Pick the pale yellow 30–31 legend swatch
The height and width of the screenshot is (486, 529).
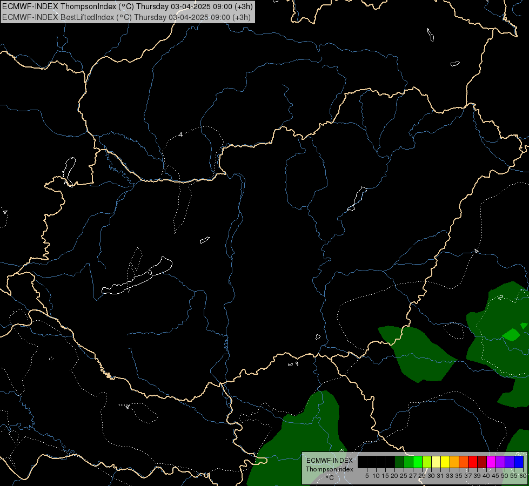pyautogui.click(x=436, y=462)
